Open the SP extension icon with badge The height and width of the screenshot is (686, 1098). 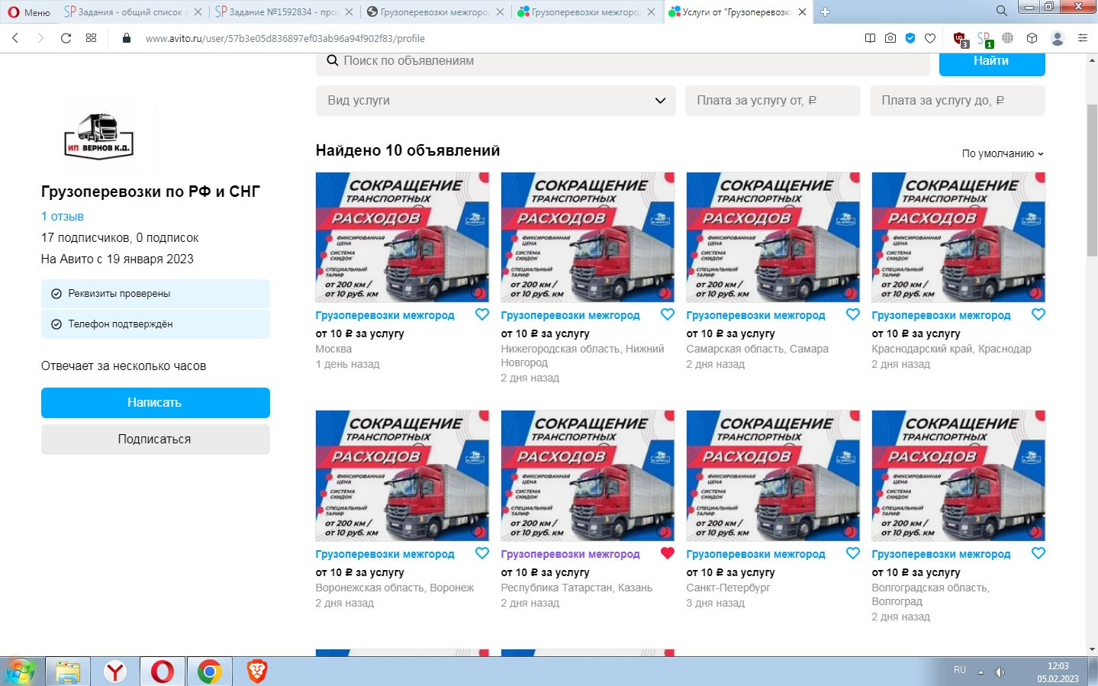pyautogui.click(x=984, y=39)
